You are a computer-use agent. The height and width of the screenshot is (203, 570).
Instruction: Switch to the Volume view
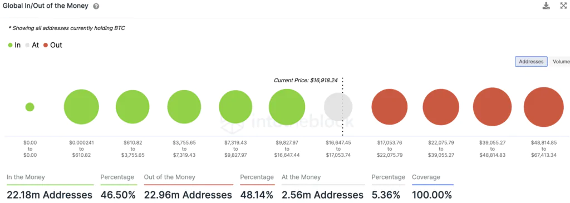560,62
